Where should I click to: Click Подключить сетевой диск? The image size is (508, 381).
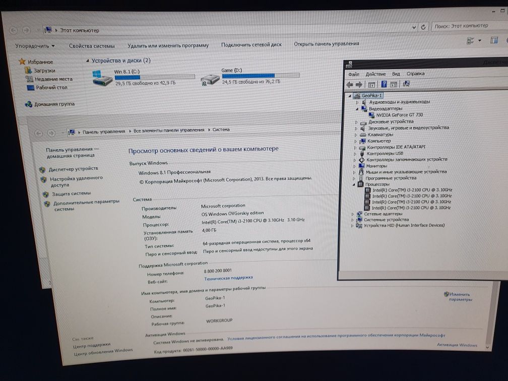(x=251, y=44)
